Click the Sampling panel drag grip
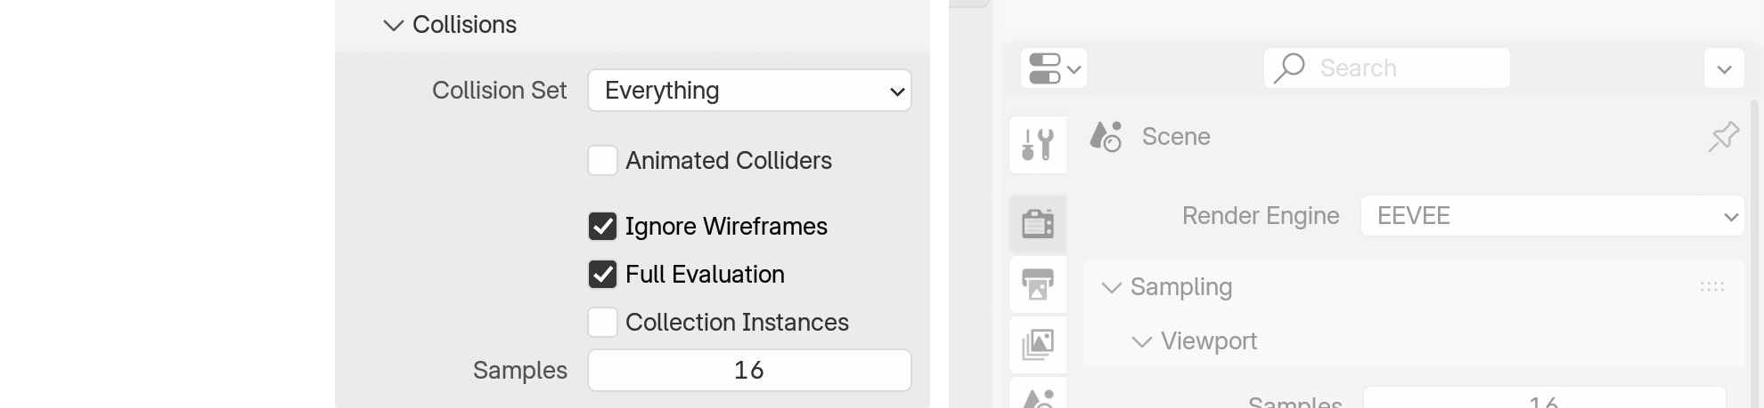This screenshot has height=408, width=1764. [x=1711, y=287]
